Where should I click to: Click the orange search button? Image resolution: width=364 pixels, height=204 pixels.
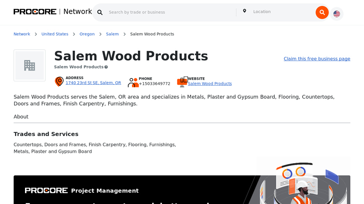click(x=322, y=13)
